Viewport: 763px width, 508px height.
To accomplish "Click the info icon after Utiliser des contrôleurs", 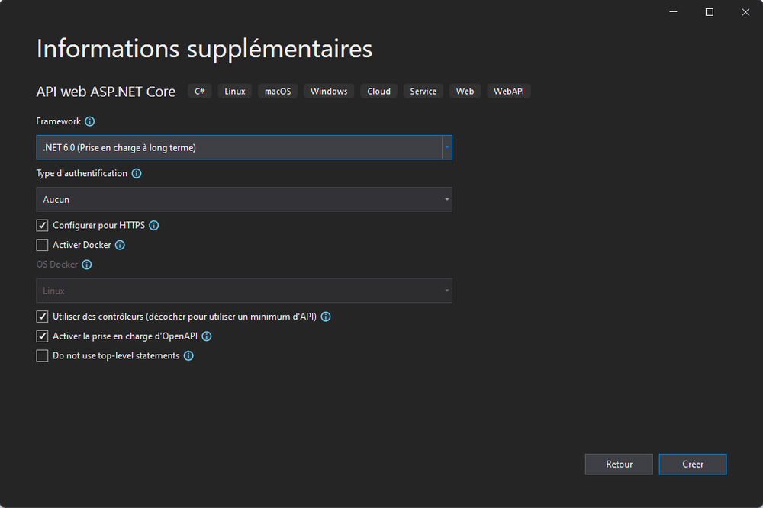I will pyautogui.click(x=326, y=317).
